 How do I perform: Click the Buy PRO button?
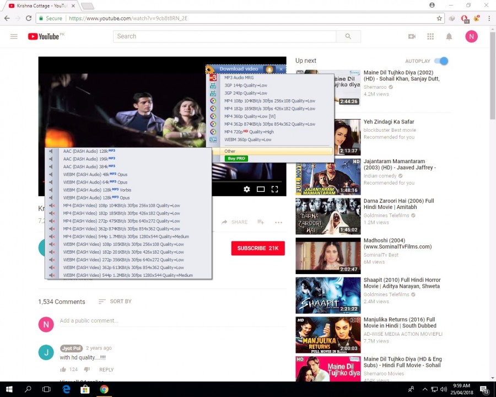point(236,158)
